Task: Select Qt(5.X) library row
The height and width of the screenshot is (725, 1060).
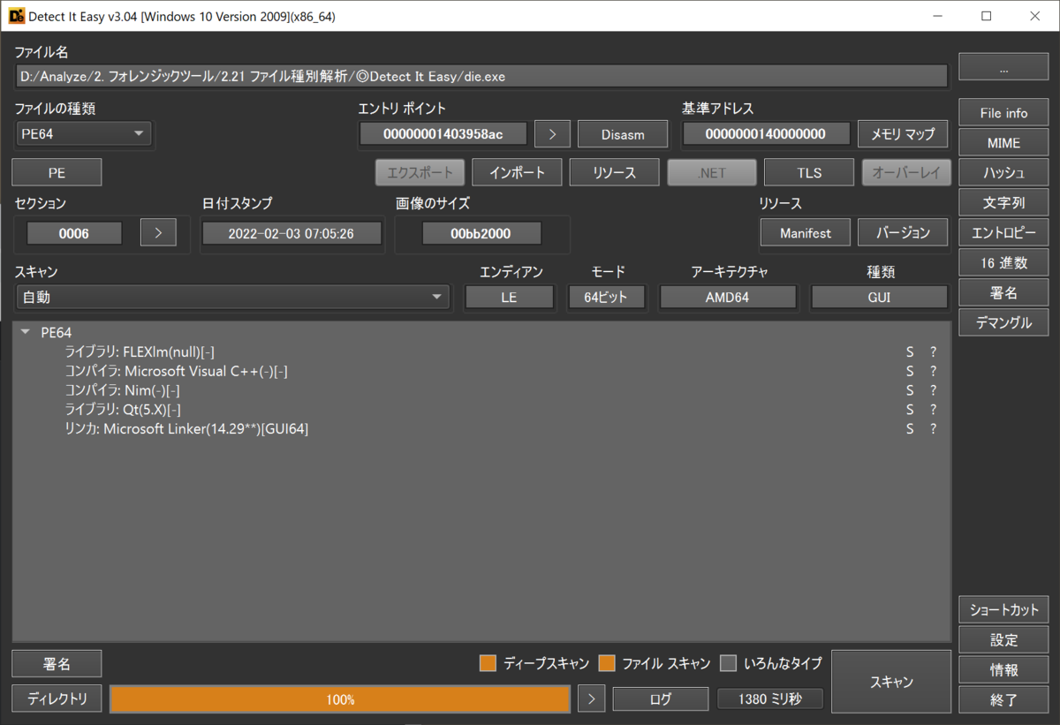Action: pyautogui.click(x=123, y=410)
